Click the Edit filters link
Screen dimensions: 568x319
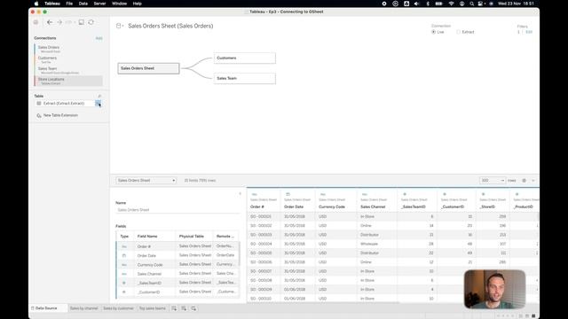click(x=529, y=32)
